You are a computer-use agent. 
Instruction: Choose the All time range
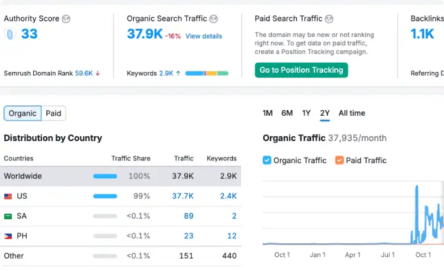(351, 113)
